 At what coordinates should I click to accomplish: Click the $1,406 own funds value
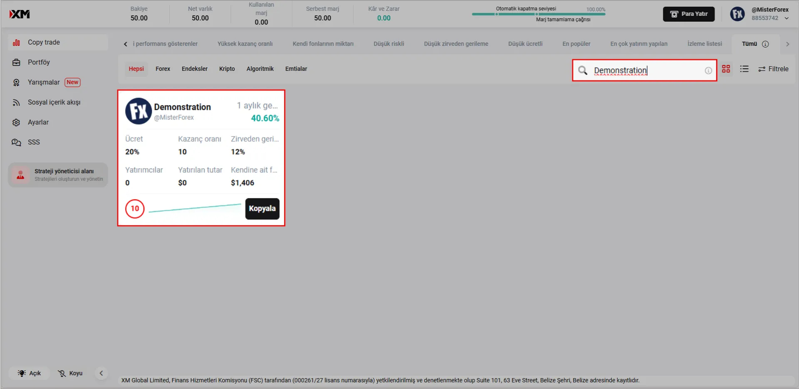pyautogui.click(x=243, y=183)
